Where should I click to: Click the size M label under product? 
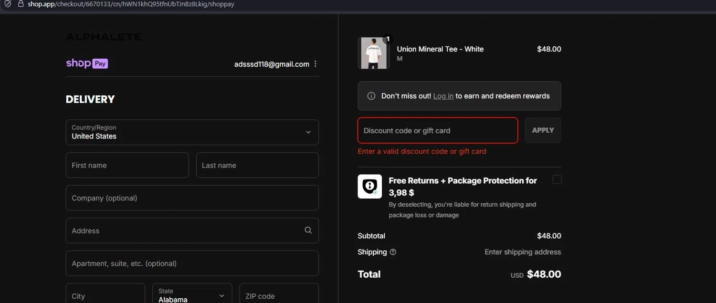pos(400,59)
